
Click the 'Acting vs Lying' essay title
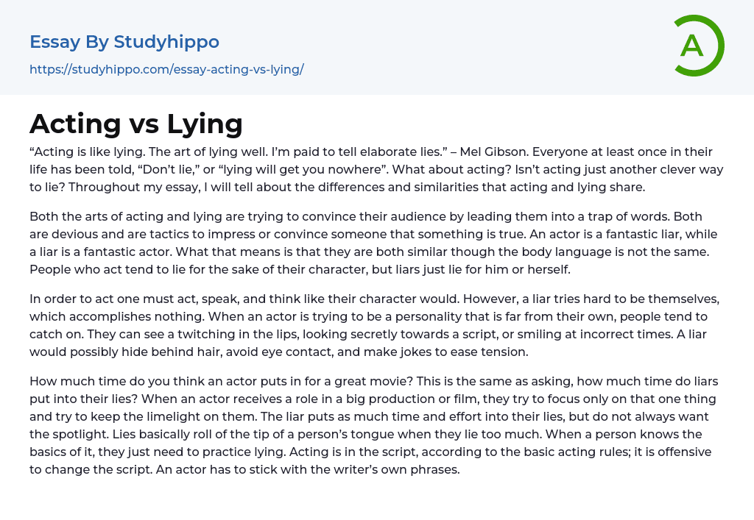136,124
